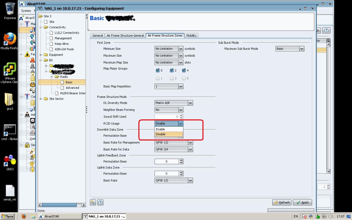Select the administrator person icon in AlvariSTAR tree
The image size is (352, 220).
(27, 115)
